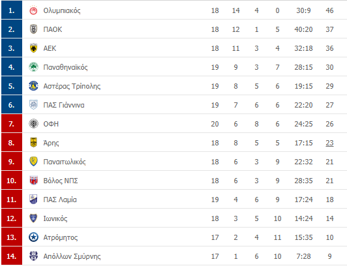Open the Παναιτωλικός team page link
This screenshot has height=268, width=347.
pyautogui.click(x=65, y=162)
